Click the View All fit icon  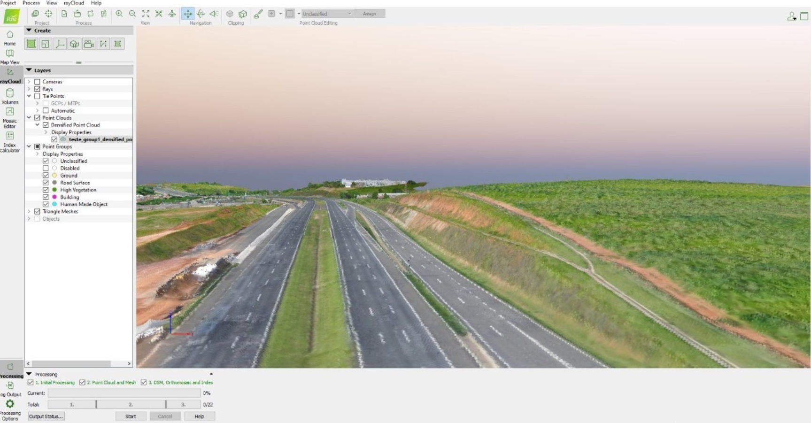point(146,14)
